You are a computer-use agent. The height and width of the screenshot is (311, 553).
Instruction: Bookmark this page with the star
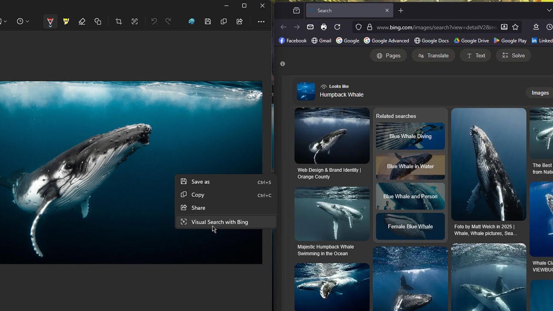pos(515,27)
